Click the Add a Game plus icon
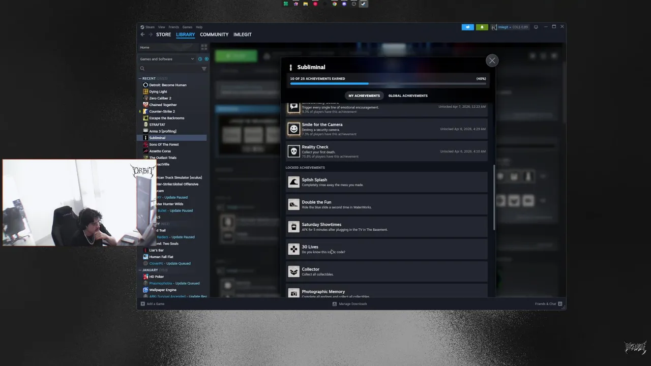 click(142, 303)
